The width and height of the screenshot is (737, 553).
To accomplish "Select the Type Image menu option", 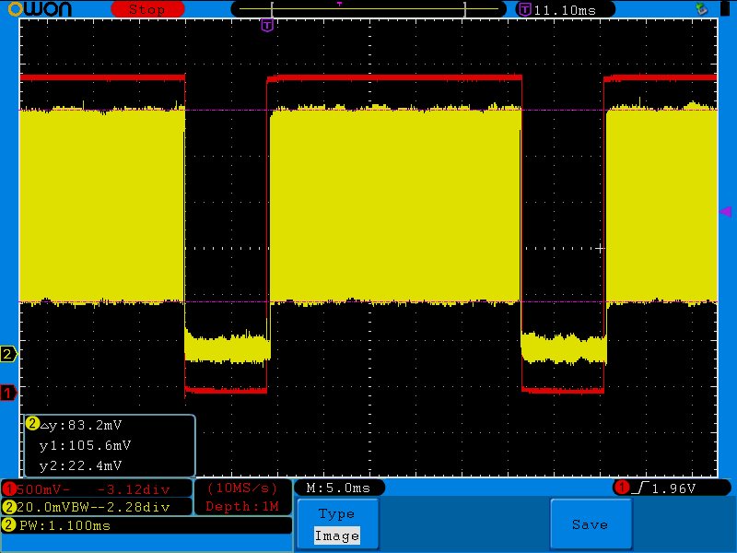I will [x=337, y=524].
